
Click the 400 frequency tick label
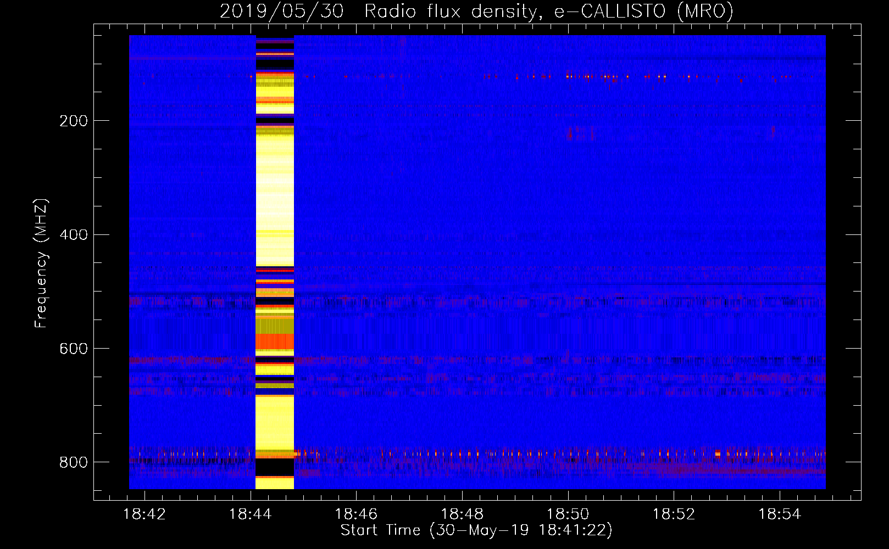(x=74, y=235)
